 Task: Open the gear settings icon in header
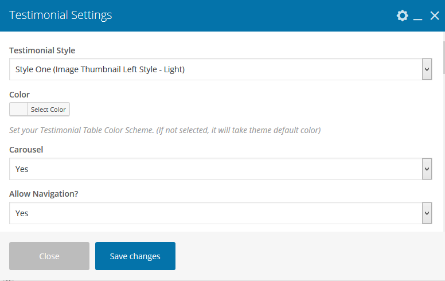[x=403, y=15]
